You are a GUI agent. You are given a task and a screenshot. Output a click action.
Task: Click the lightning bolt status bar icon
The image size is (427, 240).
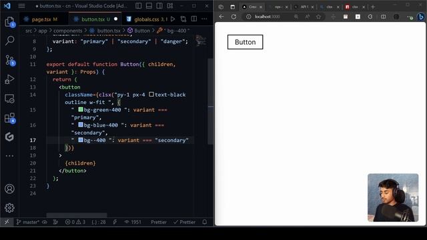pyautogui.click(x=115, y=222)
